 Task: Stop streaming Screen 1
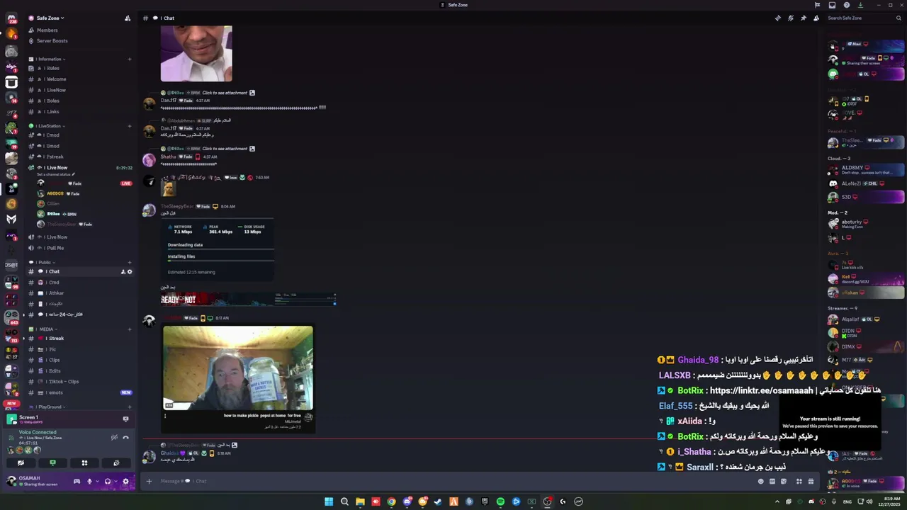125,419
